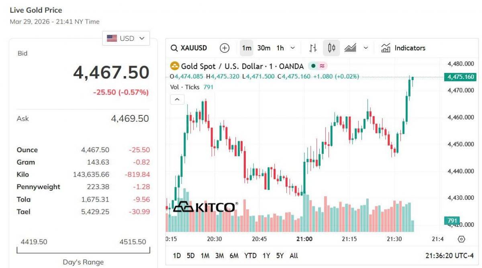Click the add symbol plus icon

click(x=225, y=48)
